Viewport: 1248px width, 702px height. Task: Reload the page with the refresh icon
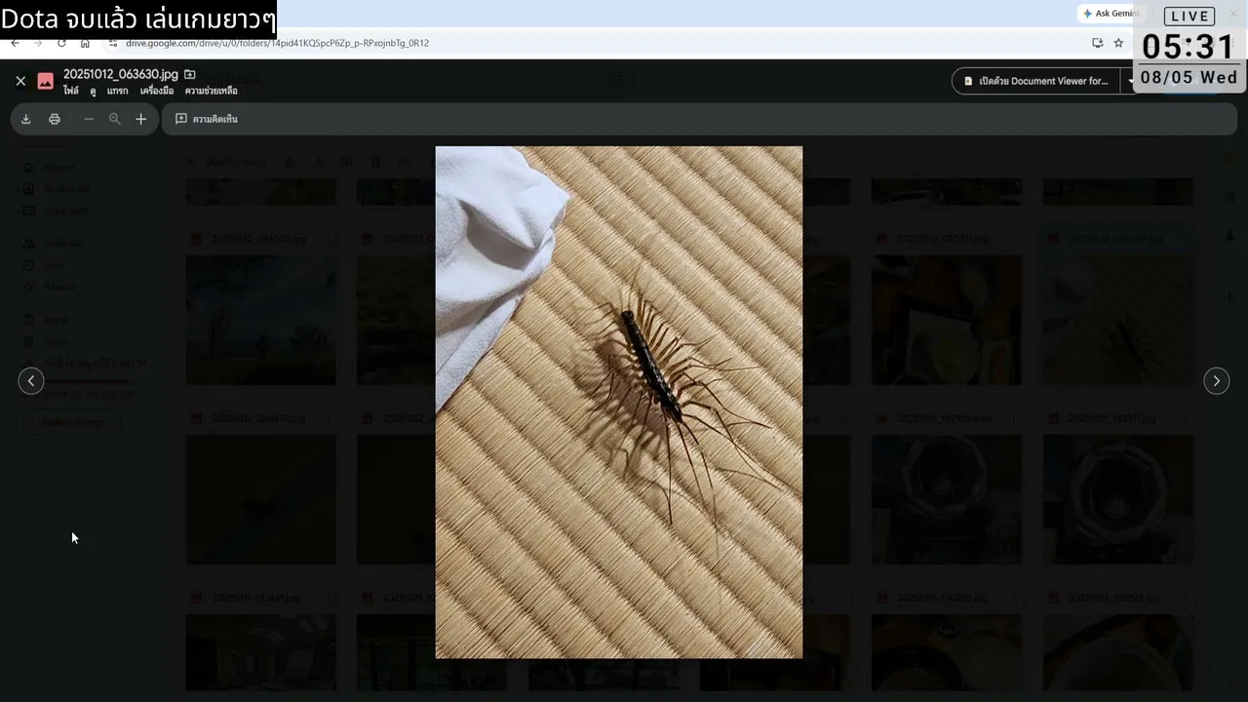(61, 43)
